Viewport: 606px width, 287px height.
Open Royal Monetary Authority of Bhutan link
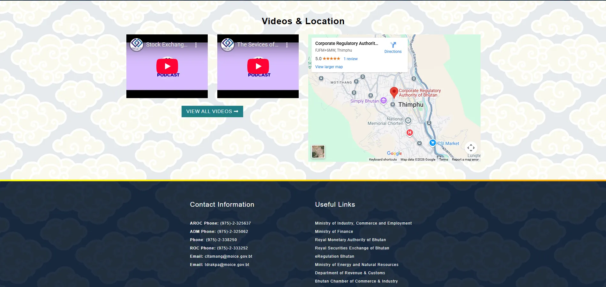point(350,240)
